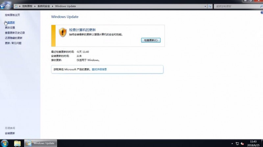This screenshot has width=263, height=147.
Task: Click the Windows Update page title
Action: click(x=65, y=17)
